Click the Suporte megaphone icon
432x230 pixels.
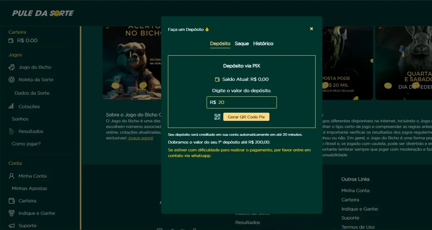coord(12,225)
